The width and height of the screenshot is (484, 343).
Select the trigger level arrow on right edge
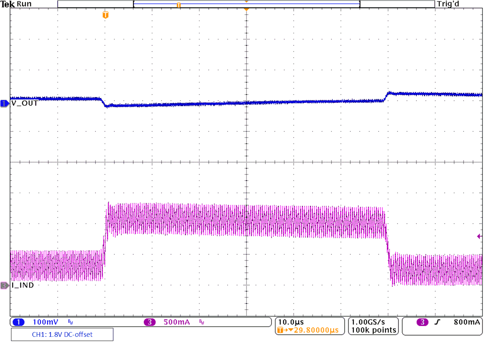click(x=480, y=236)
